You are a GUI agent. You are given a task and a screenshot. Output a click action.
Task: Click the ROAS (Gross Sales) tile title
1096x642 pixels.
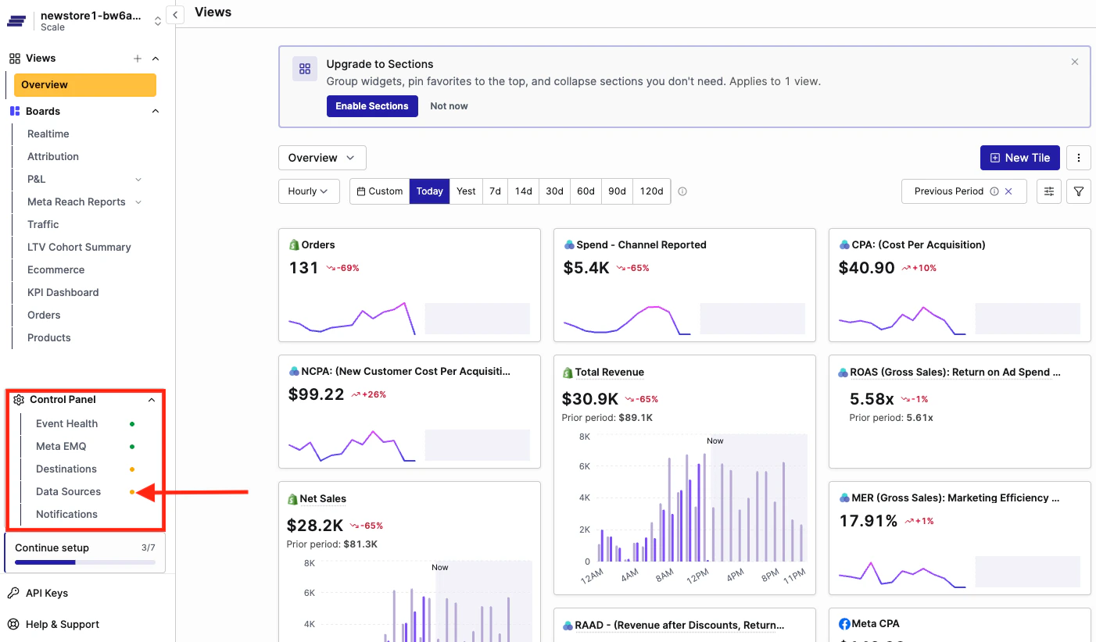(955, 373)
